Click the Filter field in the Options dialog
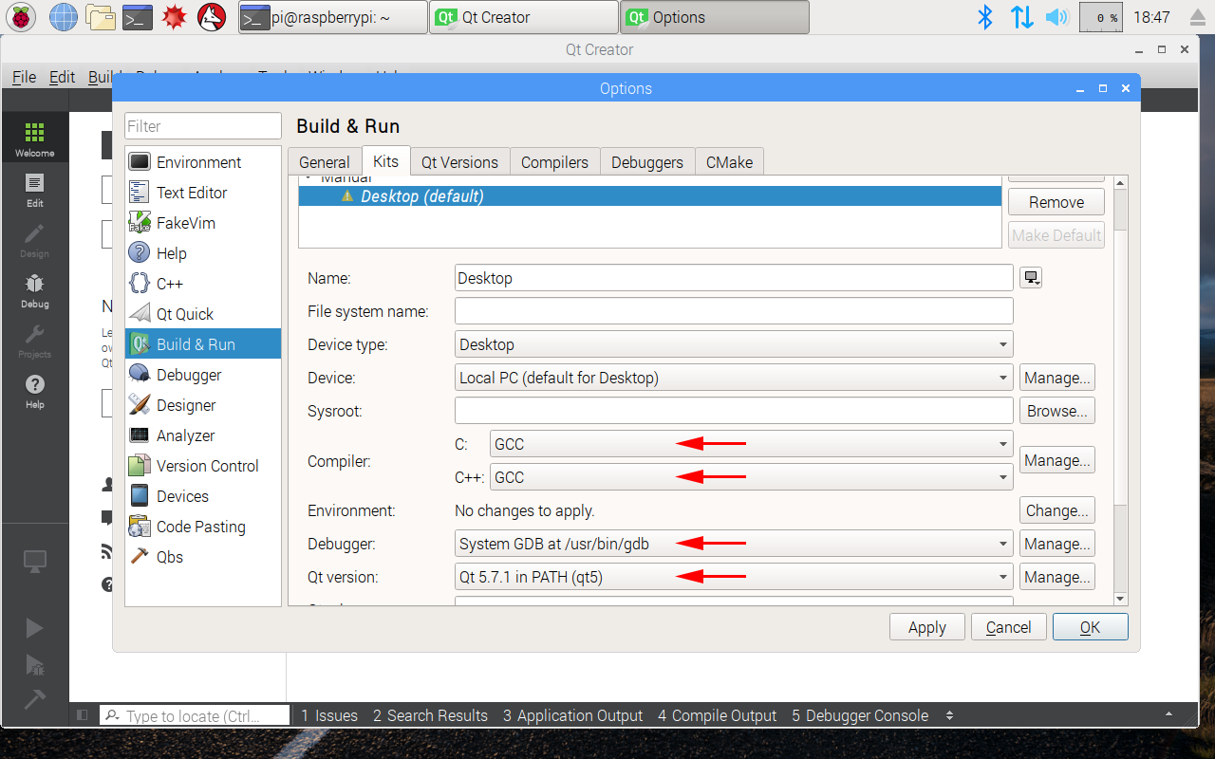The width and height of the screenshot is (1215, 759). tap(202, 125)
